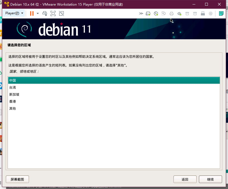
Task: Expand the device toolbar chevron
Action: 141,13
